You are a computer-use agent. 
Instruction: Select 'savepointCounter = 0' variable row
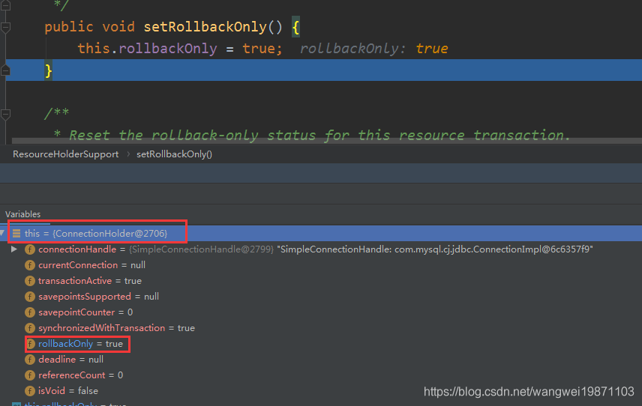click(321, 312)
